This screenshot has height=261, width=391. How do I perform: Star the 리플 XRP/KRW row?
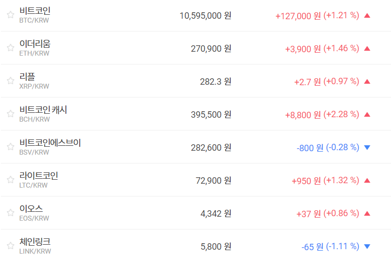(10, 81)
